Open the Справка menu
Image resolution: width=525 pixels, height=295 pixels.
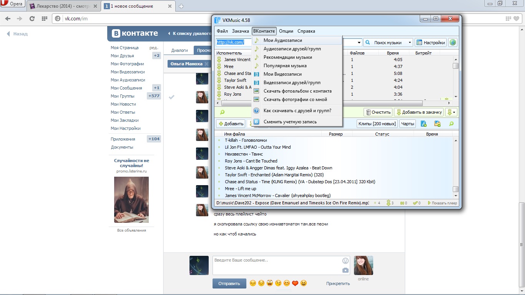(x=306, y=31)
